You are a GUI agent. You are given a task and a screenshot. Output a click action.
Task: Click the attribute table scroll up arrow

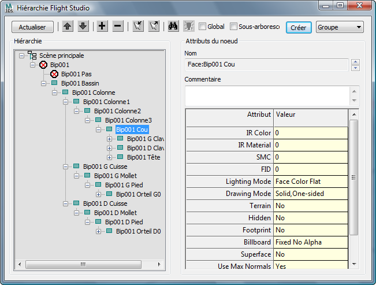[354, 114]
